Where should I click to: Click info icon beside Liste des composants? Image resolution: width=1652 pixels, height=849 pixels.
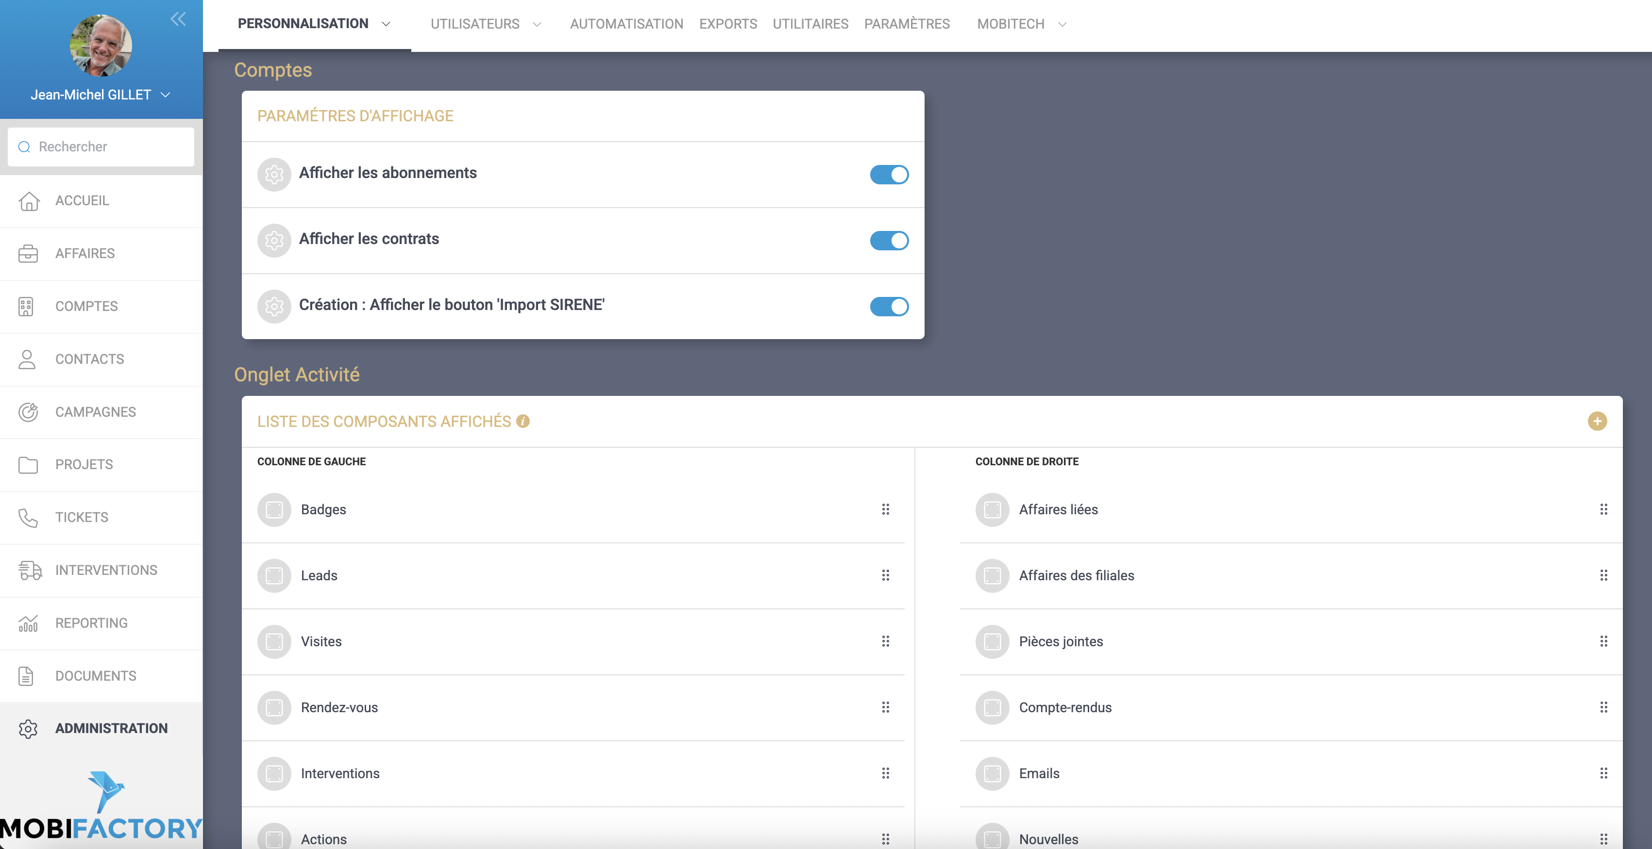tap(523, 421)
